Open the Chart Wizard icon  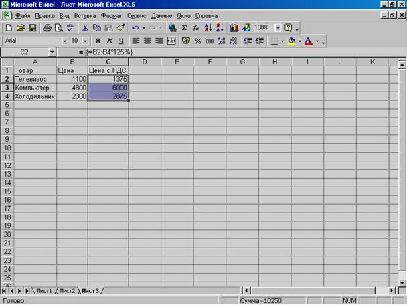pos(234,28)
